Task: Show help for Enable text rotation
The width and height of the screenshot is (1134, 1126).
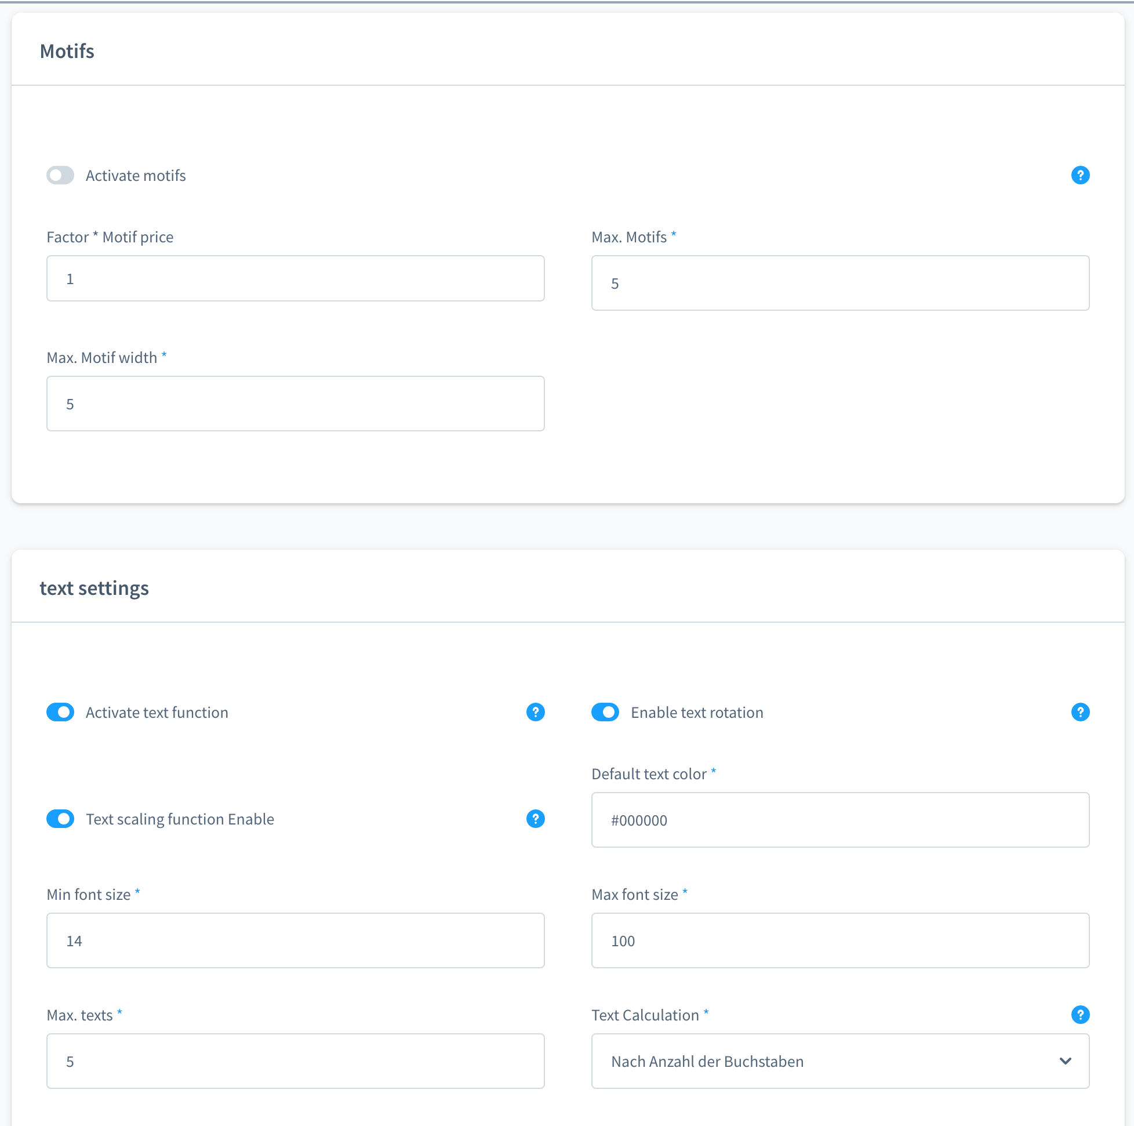Action: [1080, 712]
